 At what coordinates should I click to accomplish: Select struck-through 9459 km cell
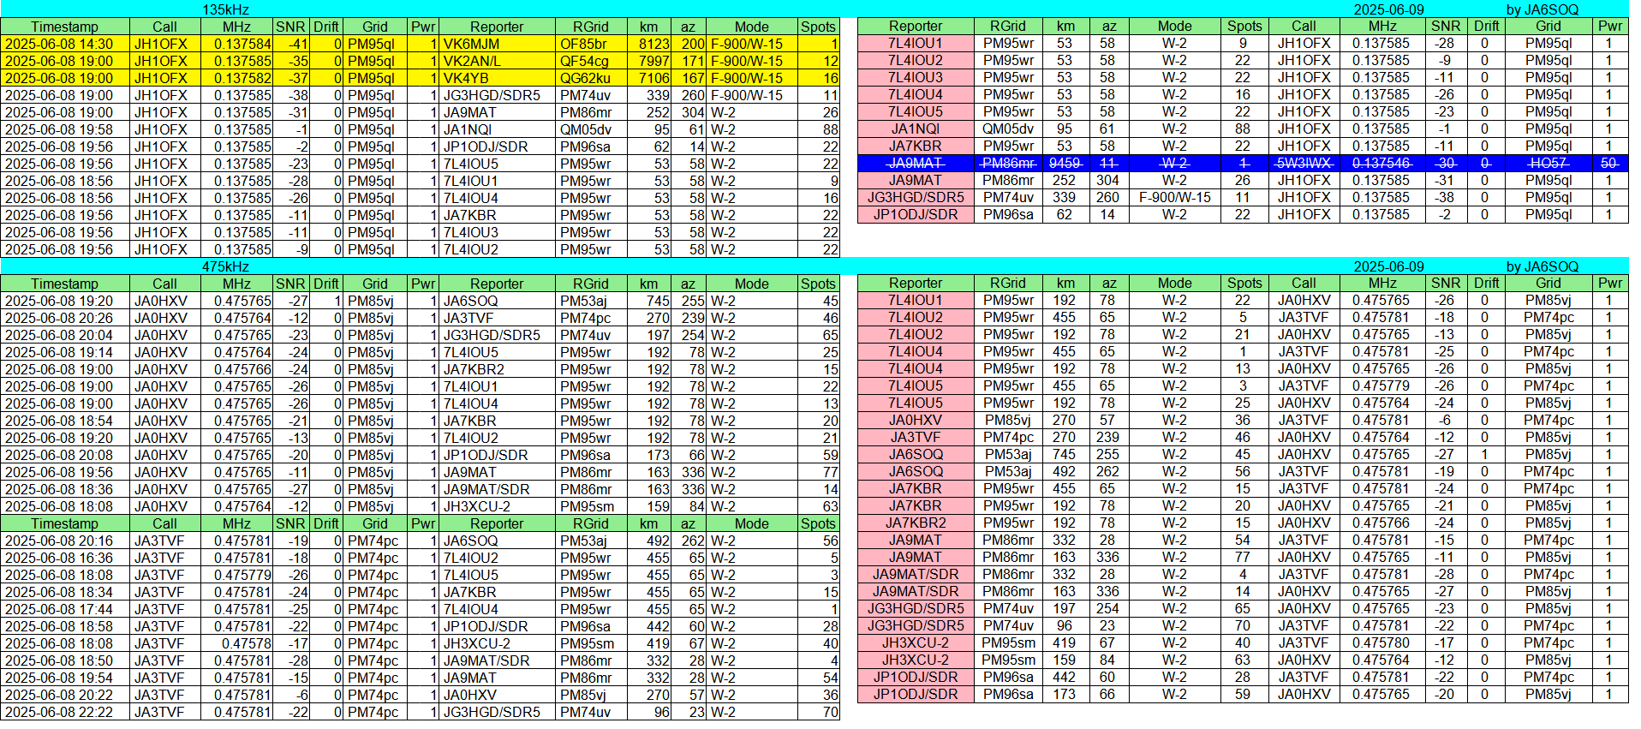tap(1065, 163)
